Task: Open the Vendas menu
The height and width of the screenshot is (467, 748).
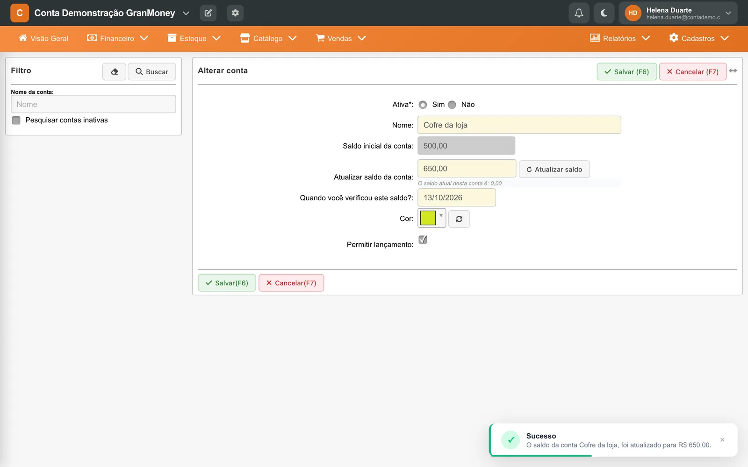Action: point(341,38)
